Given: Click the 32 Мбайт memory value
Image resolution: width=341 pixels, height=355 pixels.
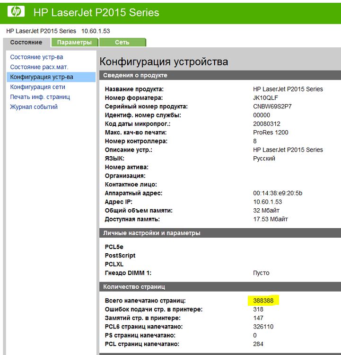Looking at the screenshot, I should (266, 211).
